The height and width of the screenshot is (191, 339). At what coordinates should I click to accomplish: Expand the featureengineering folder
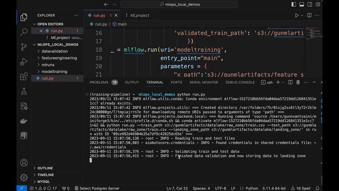pos(59,58)
